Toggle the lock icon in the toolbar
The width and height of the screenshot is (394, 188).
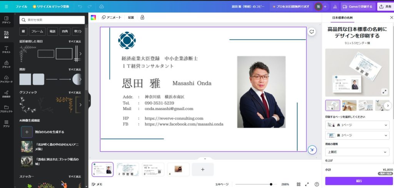tap(142, 17)
